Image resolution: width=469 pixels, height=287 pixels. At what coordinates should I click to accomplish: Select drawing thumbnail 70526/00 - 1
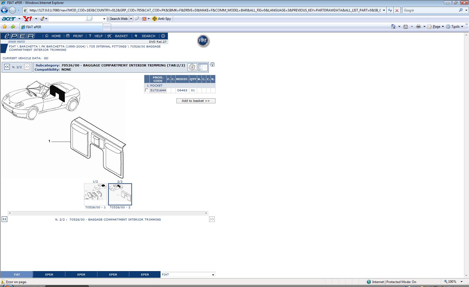click(x=95, y=194)
